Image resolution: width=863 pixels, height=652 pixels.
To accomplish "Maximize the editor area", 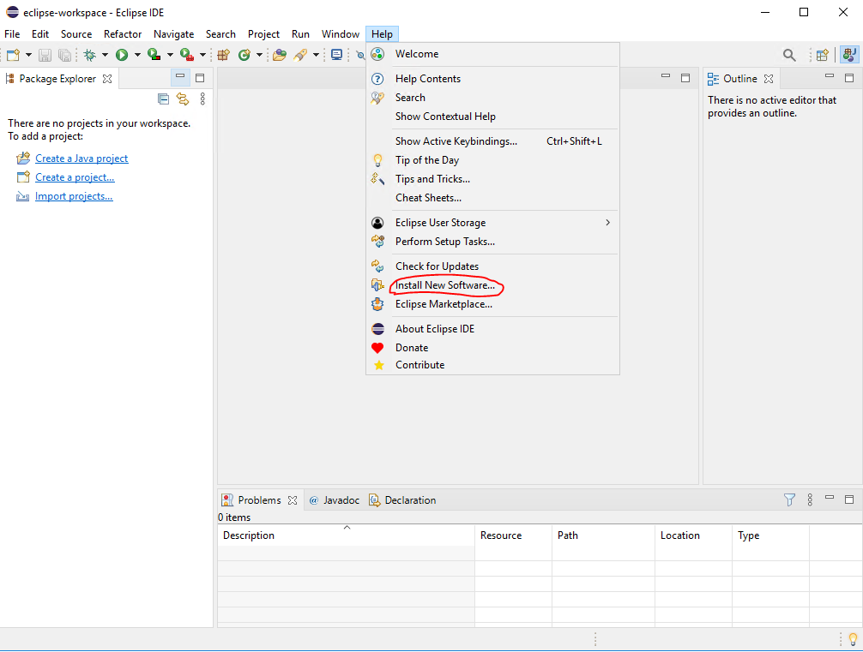I will (x=685, y=78).
